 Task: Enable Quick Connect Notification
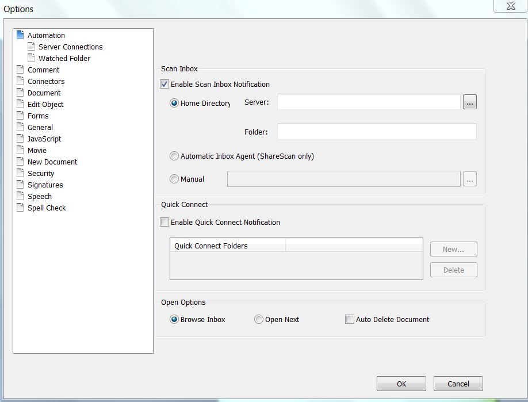(x=164, y=222)
